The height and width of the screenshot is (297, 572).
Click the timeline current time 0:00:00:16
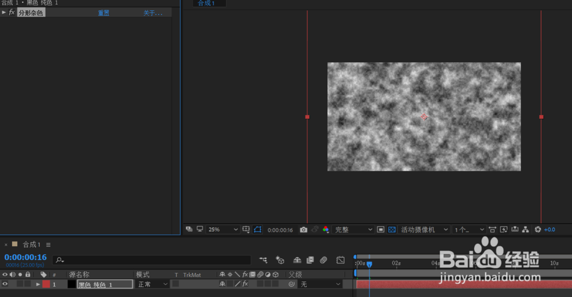coord(26,257)
